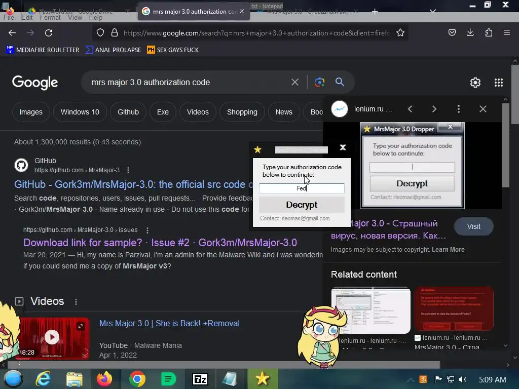This screenshot has width=519, height=389.
Task: Open the Firefox hamburger menu
Action: (x=506, y=32)
